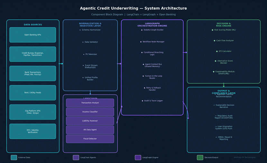Open the Liability Assessor agent
The width and height of the screenshot is (267, 163).
[x=90, y=121]
